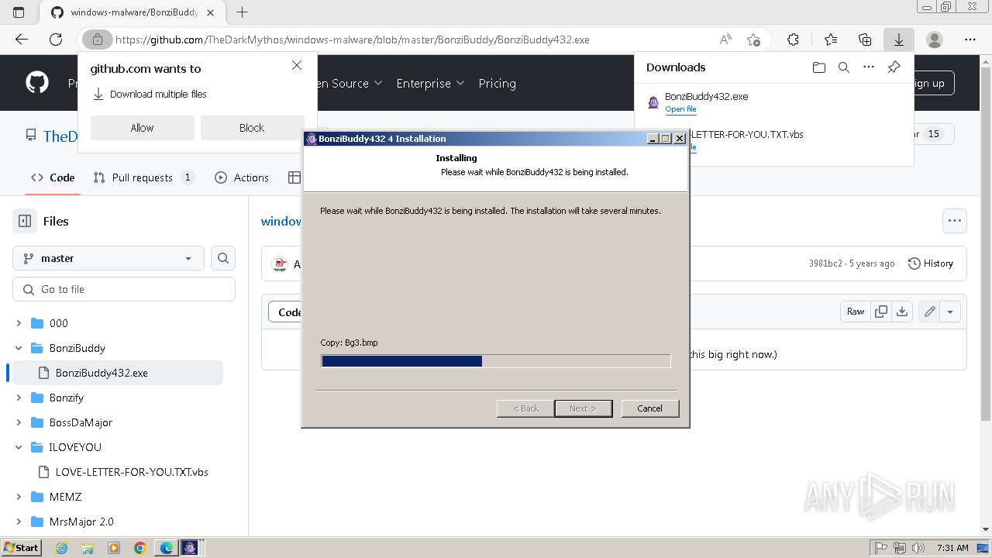992x558 pixels.
Task: Open the Favorites list icon
Action: 831,40
